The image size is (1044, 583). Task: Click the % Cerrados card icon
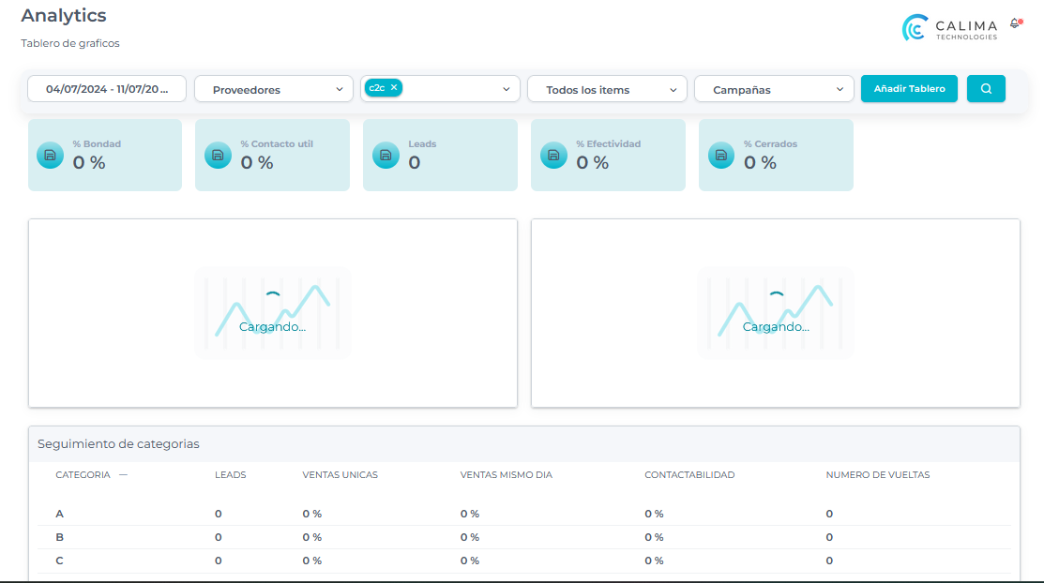[720, 156]
